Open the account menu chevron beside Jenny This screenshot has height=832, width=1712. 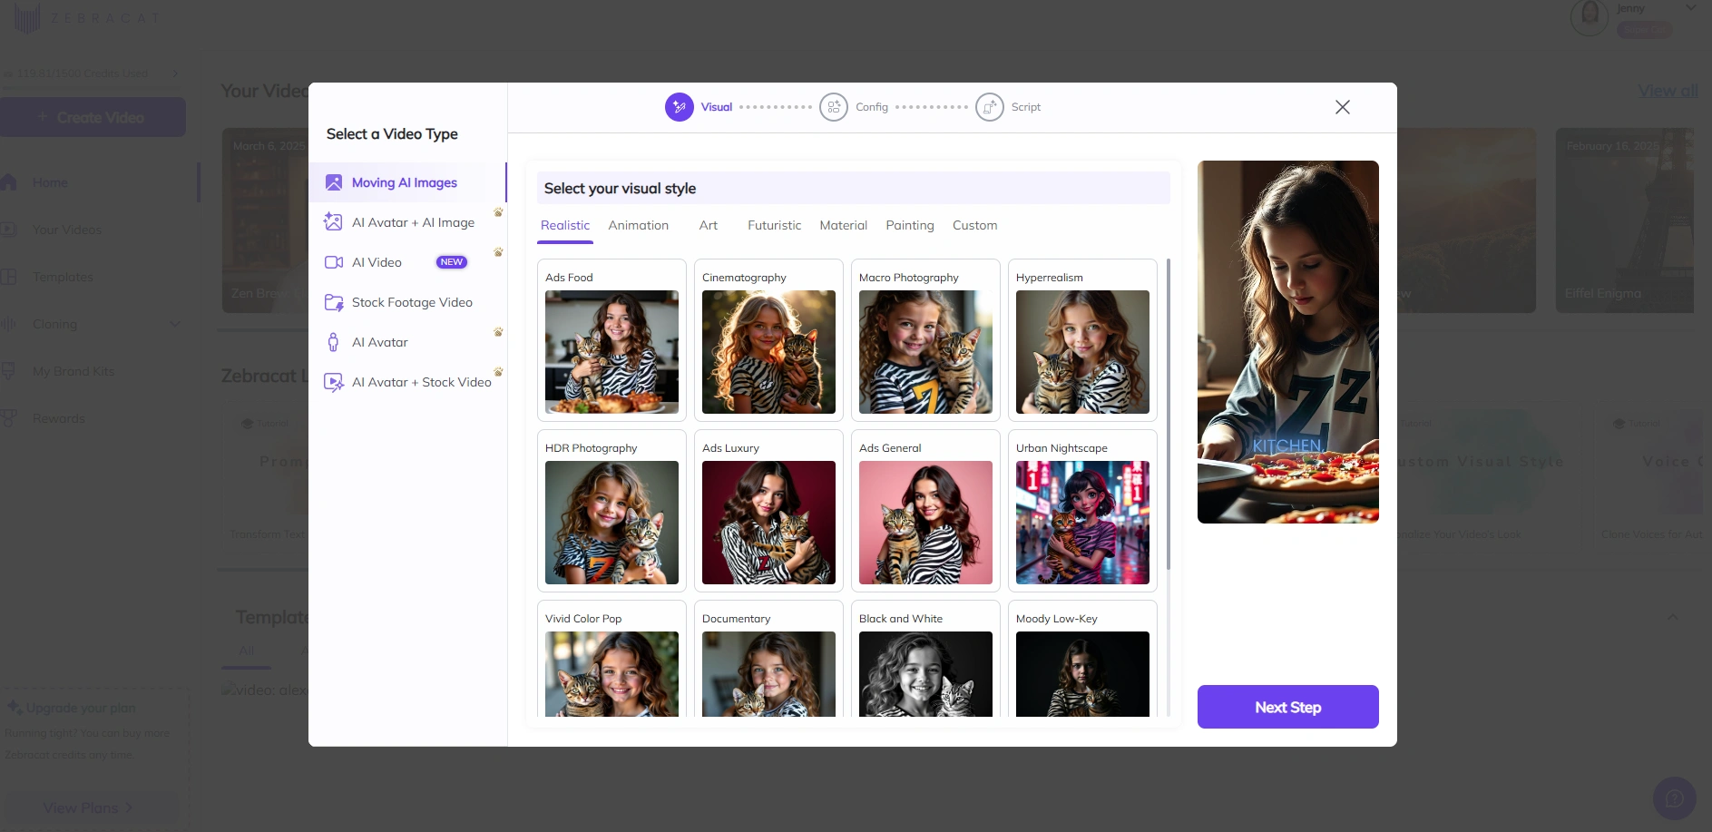pos(1691,8)
